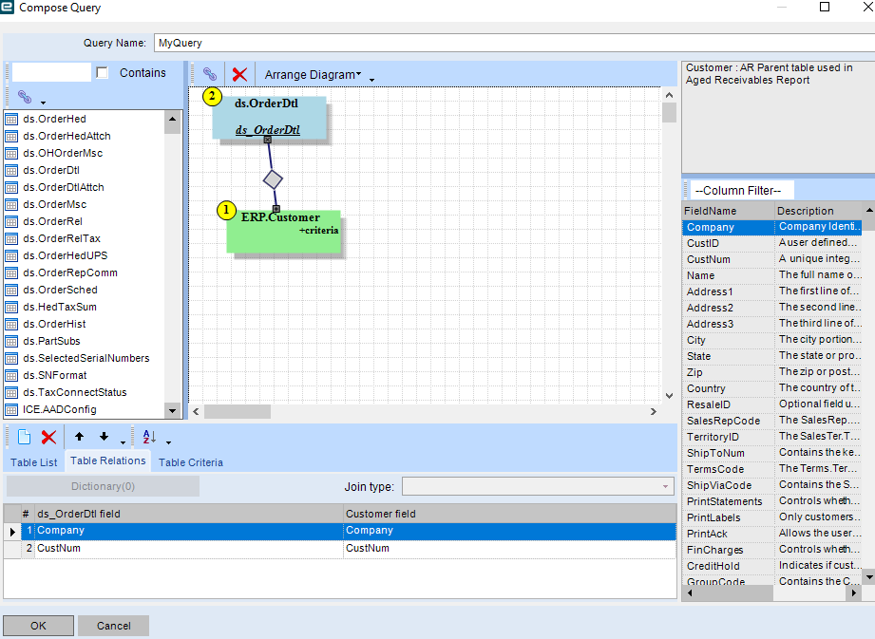Click the CustID field name
The width and height of the screenshot is (875, 639).
pos(703,243)
